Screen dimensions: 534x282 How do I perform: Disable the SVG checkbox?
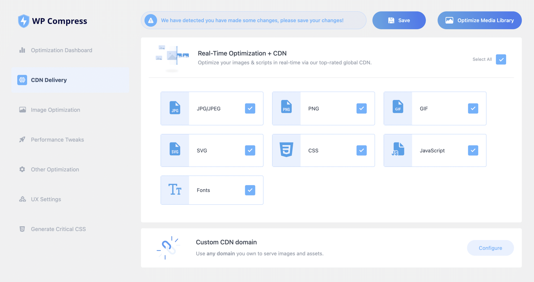coord(250,150)
